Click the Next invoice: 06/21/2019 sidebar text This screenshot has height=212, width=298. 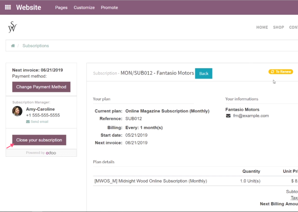[x=37, y=70]
